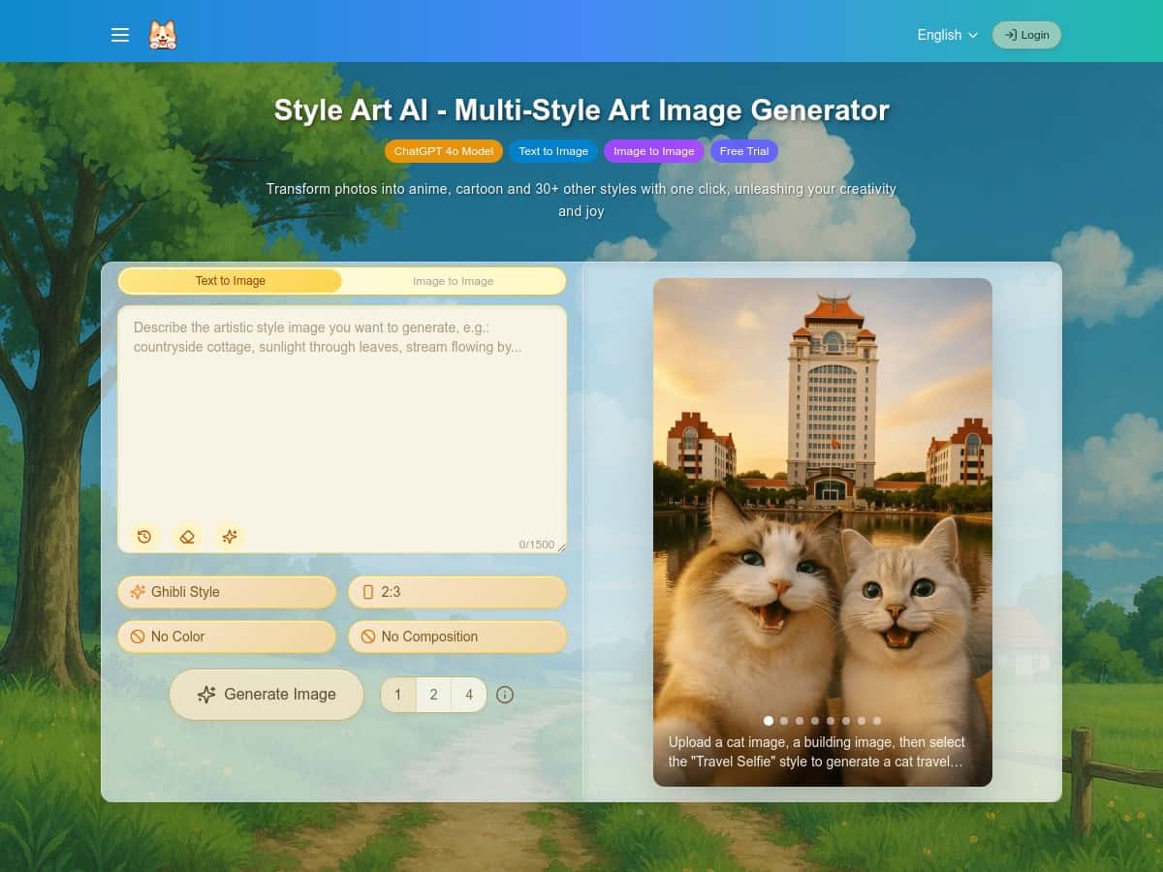Viewport: 1163px width, 872px height.
Task: Enhance the prompt using the sparkle icon
Action: (x=230, y=536)
